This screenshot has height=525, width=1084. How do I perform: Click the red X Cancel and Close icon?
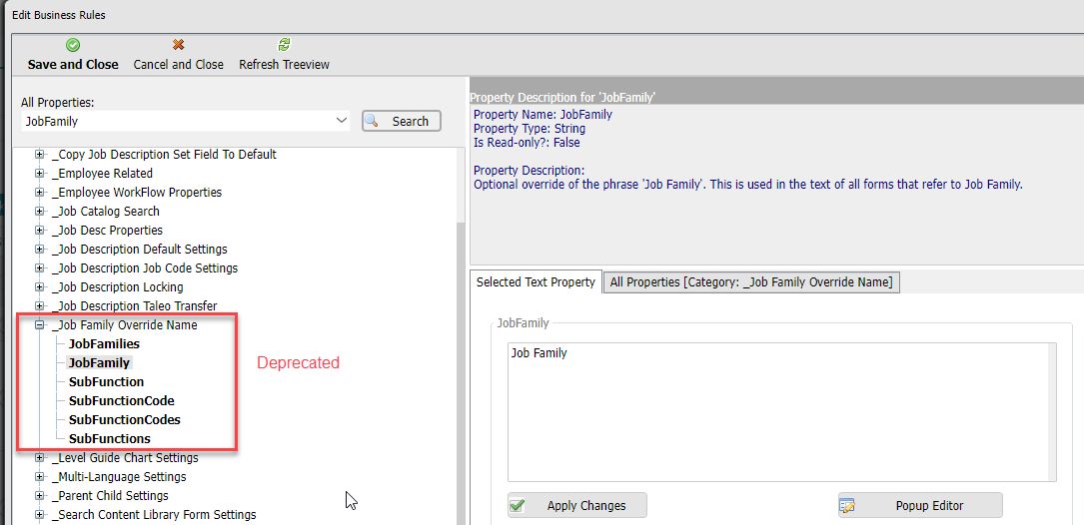179,45
